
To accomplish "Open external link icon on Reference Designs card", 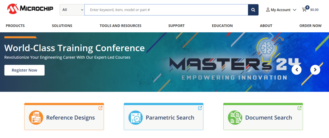I will pos(101,108).
